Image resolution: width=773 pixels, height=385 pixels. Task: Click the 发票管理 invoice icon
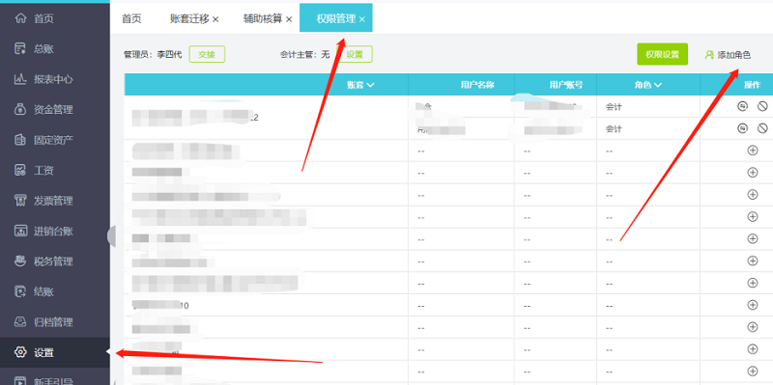point(20,201)
